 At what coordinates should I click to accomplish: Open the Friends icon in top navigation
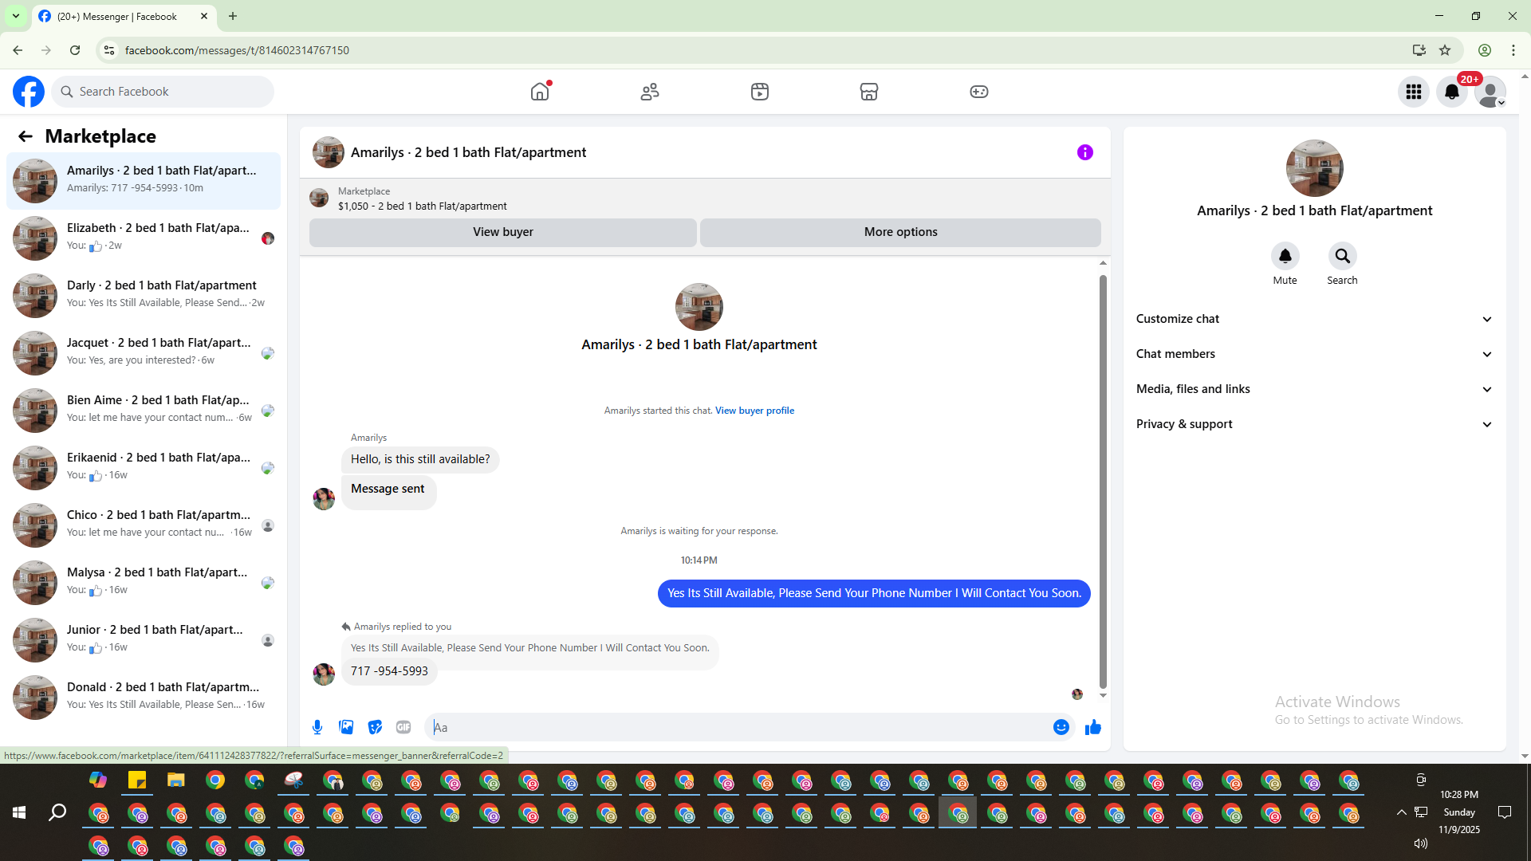point(650,92)
